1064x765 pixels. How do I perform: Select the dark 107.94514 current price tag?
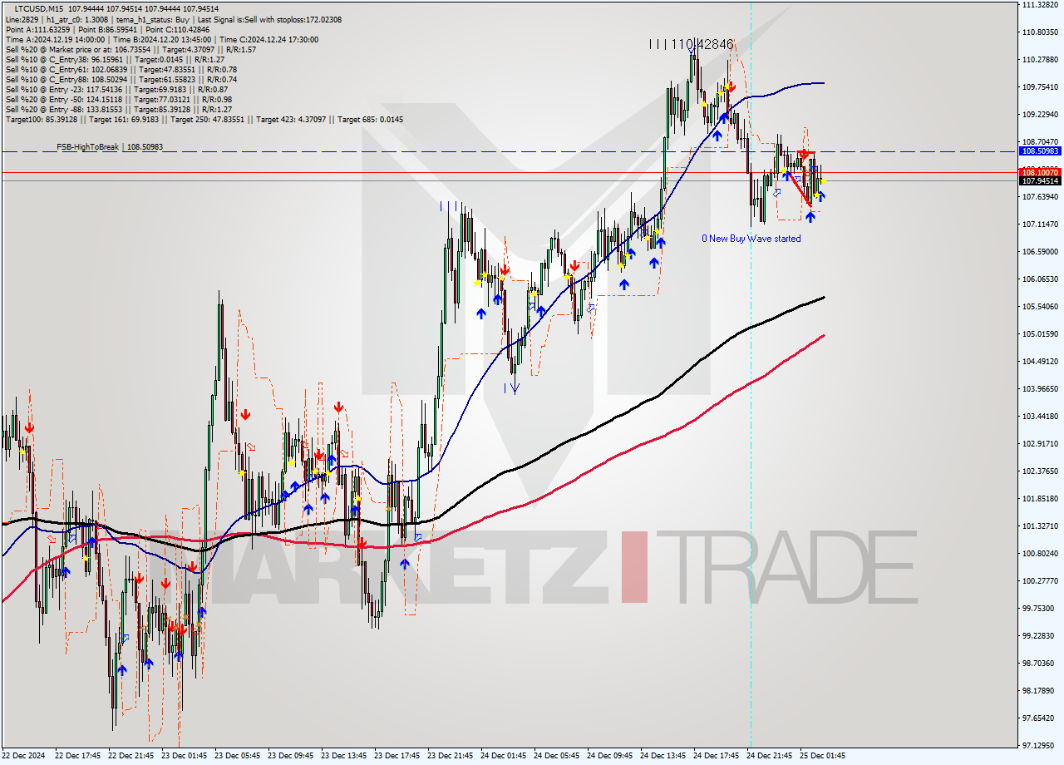click(x=1040, y=180)
